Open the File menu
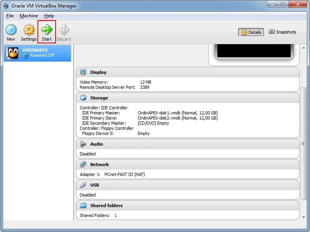The image size is (310, 232). [10, 16]
